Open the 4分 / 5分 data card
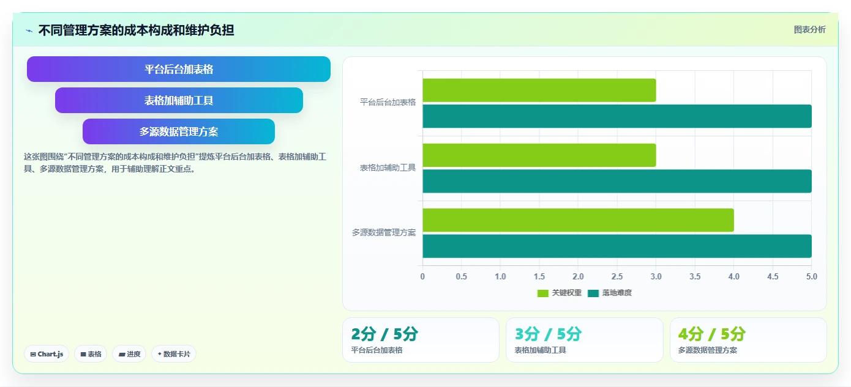This screenshot has width=851, height=387. click(x=748, y=340)
